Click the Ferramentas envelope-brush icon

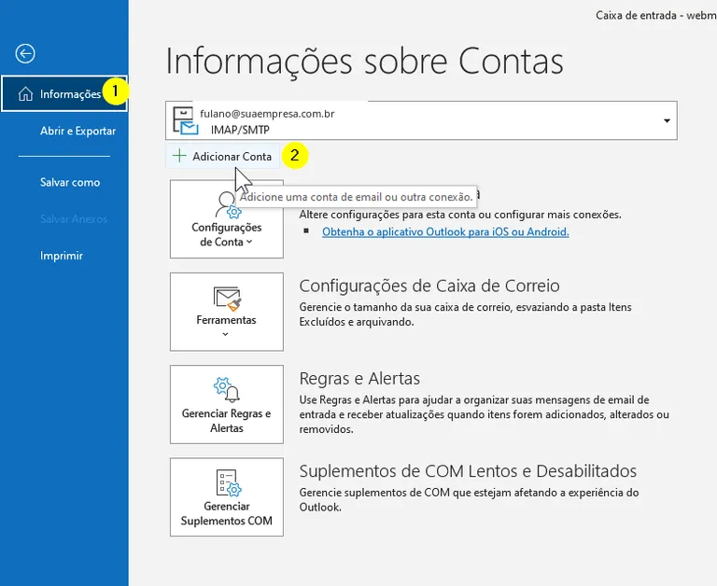pyautogui.click(x=227, y=299)
